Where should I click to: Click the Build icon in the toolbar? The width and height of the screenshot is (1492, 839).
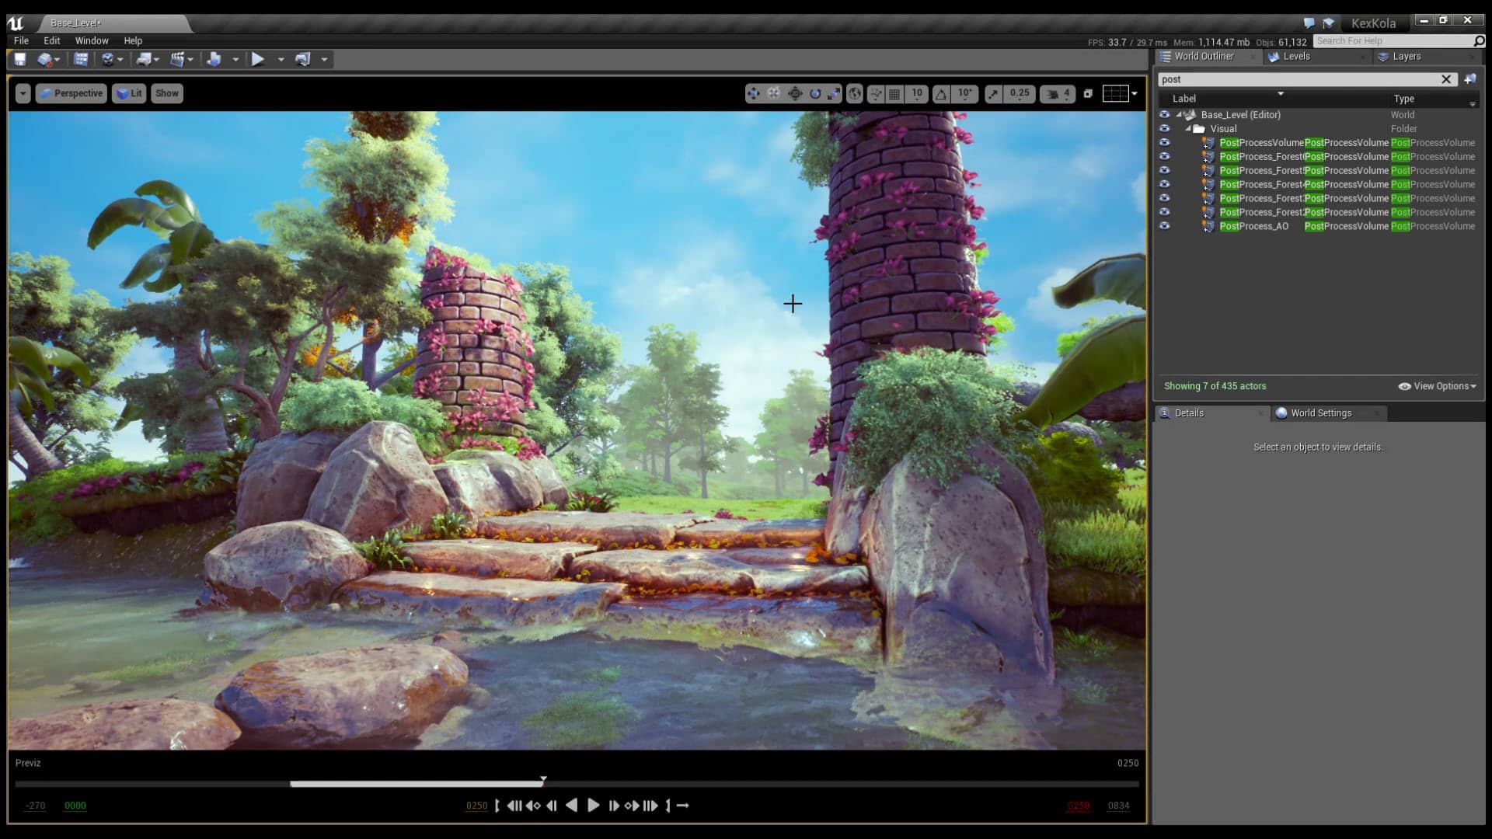pyautogui.click(x=215, y=59)
